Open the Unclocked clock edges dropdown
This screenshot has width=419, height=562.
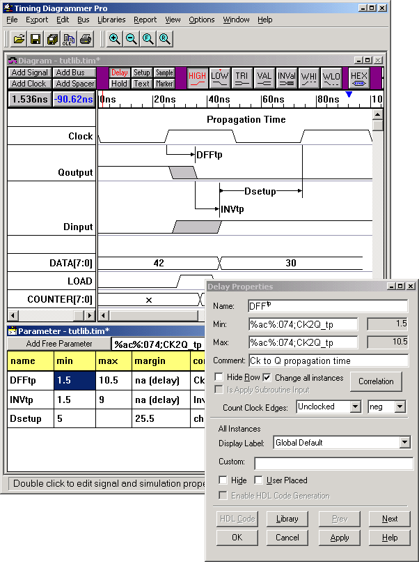[x=355, y=407]
